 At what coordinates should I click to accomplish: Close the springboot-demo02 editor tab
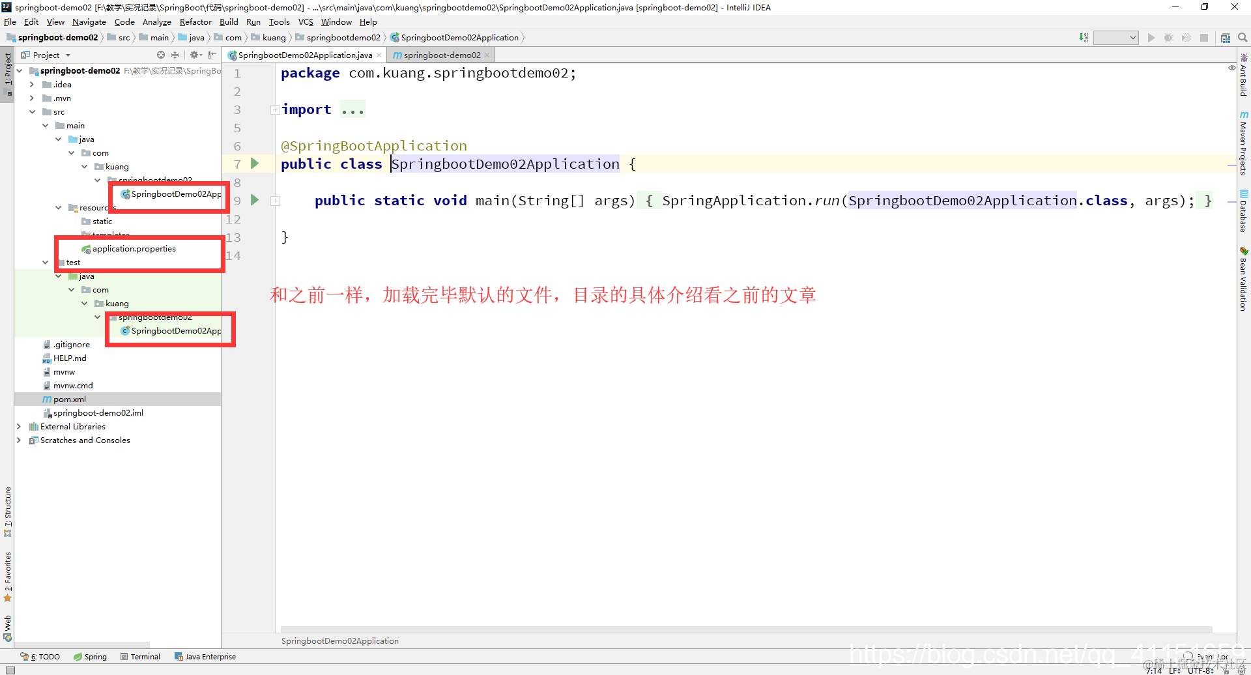point(487,55)
